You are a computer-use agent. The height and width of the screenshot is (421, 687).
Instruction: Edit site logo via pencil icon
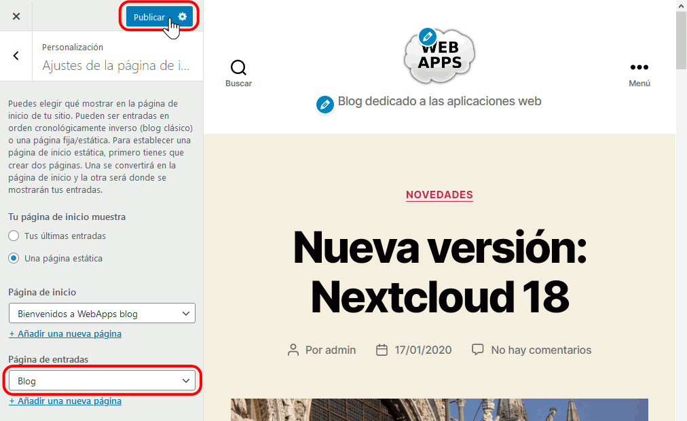[x=427, y=37]
